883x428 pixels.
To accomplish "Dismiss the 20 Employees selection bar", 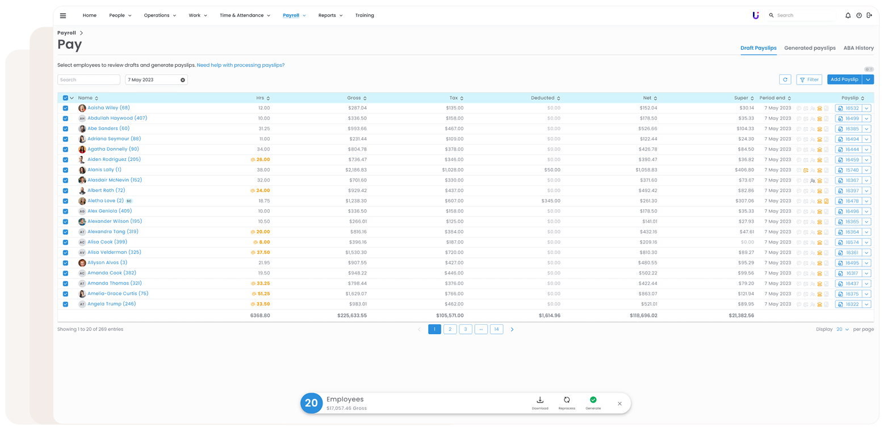I will (620, 404).
